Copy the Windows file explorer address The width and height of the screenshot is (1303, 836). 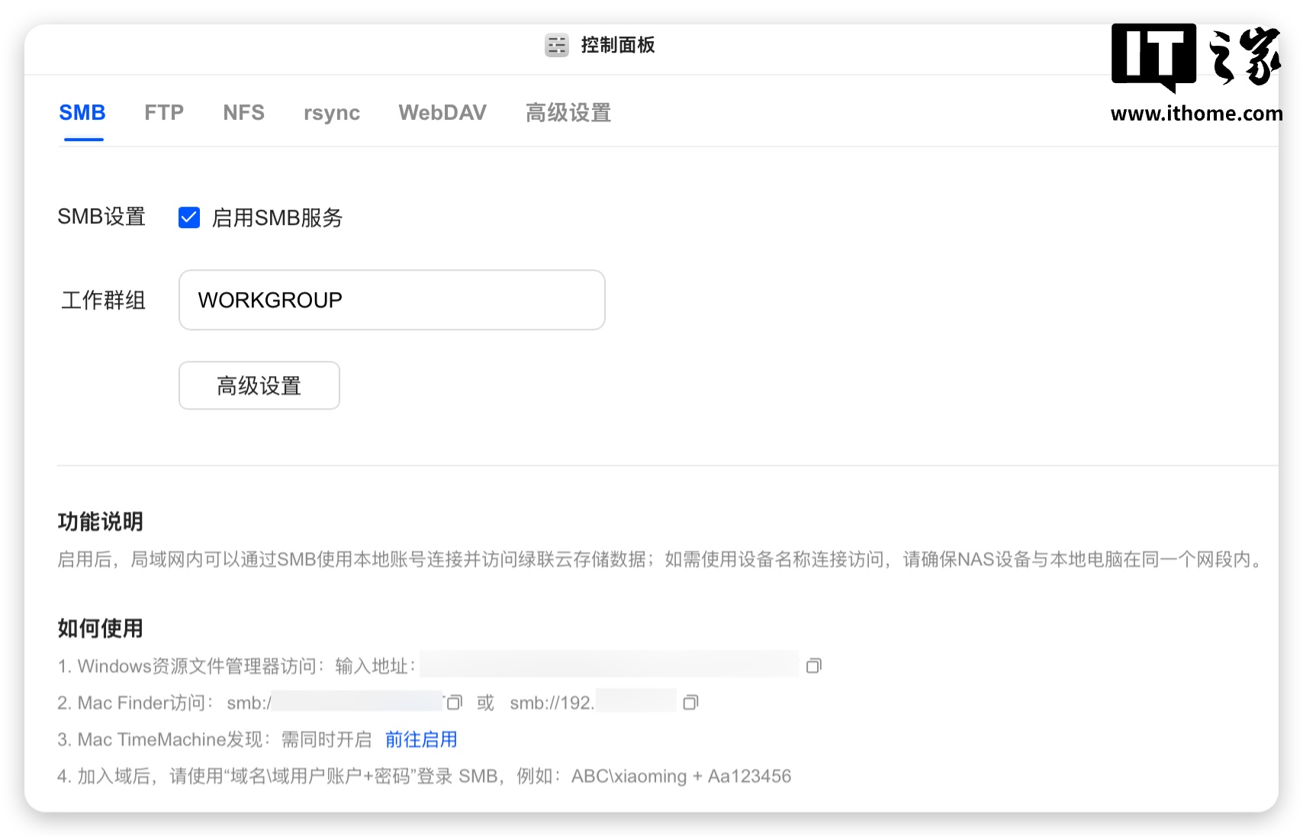[x=814, y=666]
